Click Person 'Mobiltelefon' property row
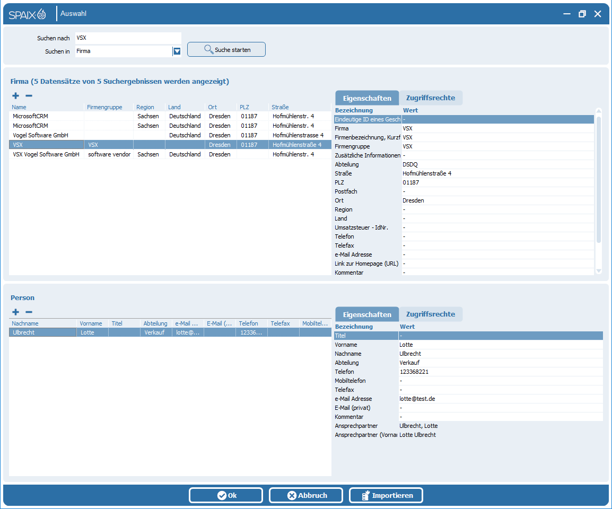The height and width of the screenshot is (509, 612). [x=468, y=381]
